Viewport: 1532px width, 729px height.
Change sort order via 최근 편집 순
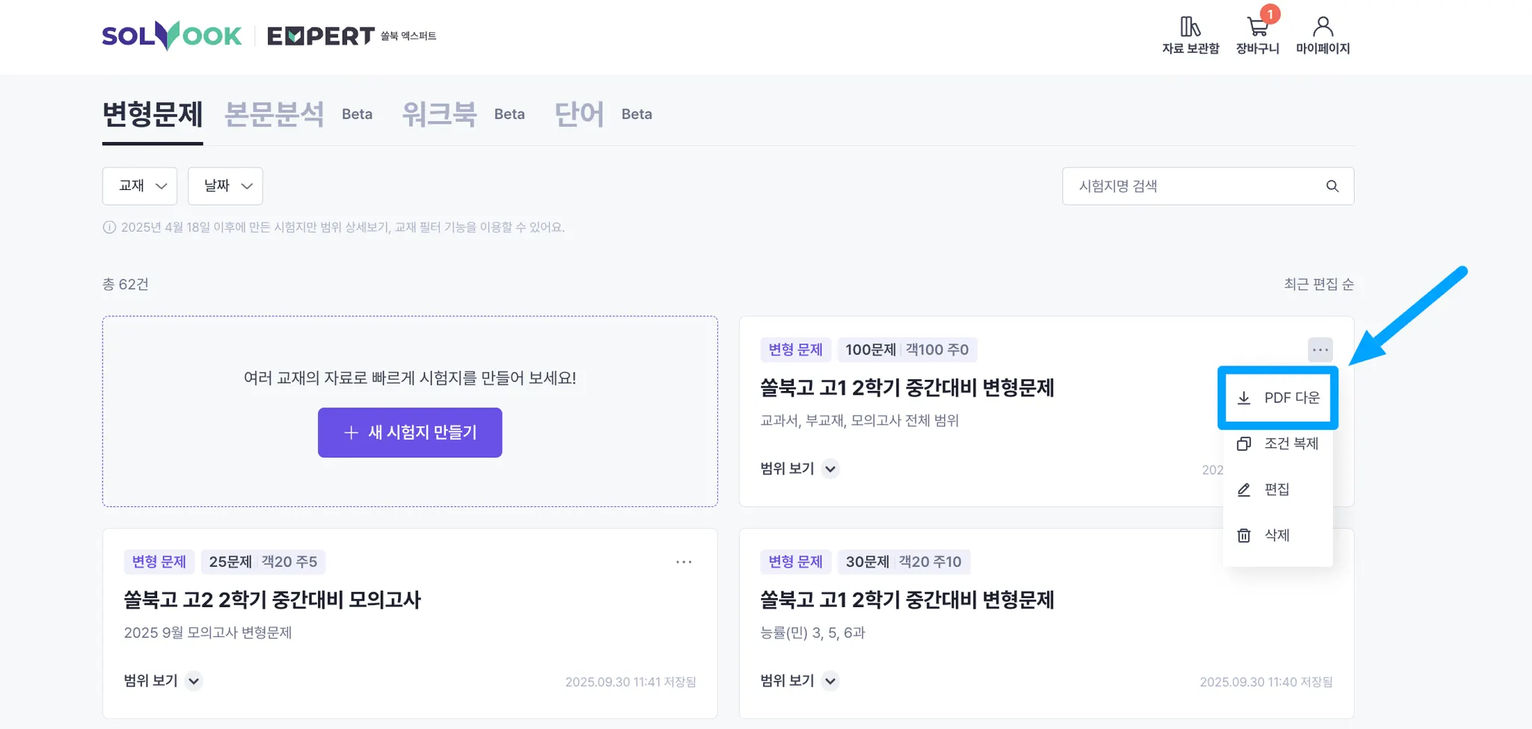pyautogui.click(x=1319, y=284)
